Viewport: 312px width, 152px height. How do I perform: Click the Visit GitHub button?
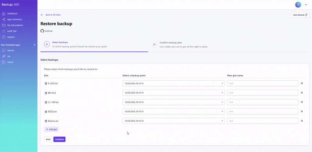(300, 15)
